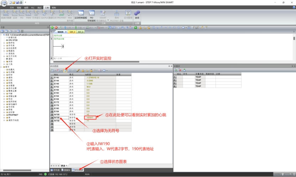The image size is (296, 177).
Task: Select the 符号表 bottom tab
Action: coord(56,170)
